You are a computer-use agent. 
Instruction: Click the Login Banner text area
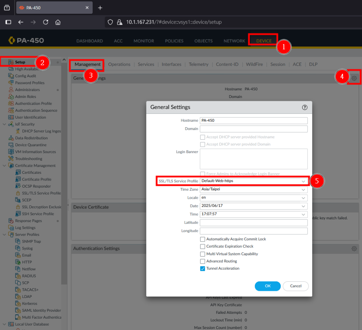253,159
